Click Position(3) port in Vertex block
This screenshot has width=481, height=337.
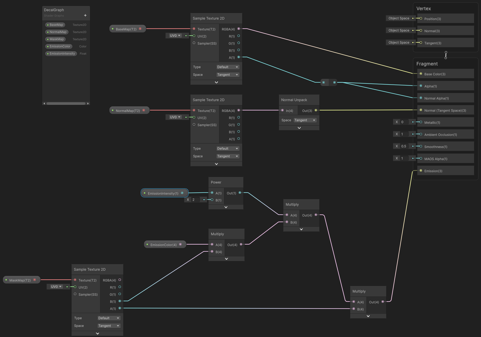click(x=421, y=18)
